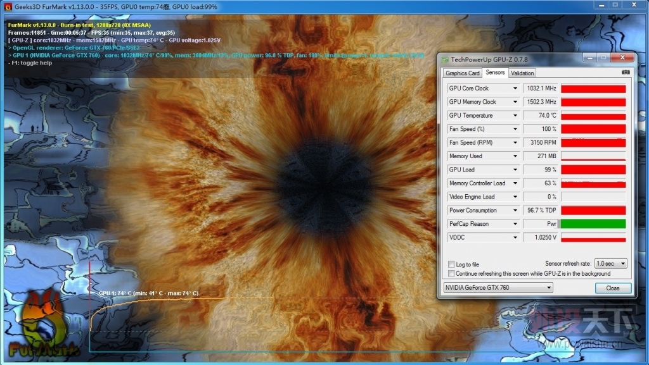Image resolution: width=649 pixels, height=365 pixels.
Task: Click the FurMark Burn-in test header line
Action: (79, 25)
